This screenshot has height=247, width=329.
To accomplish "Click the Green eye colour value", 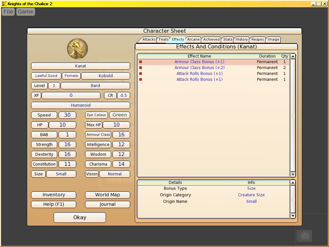I will [x=120, y=115].
